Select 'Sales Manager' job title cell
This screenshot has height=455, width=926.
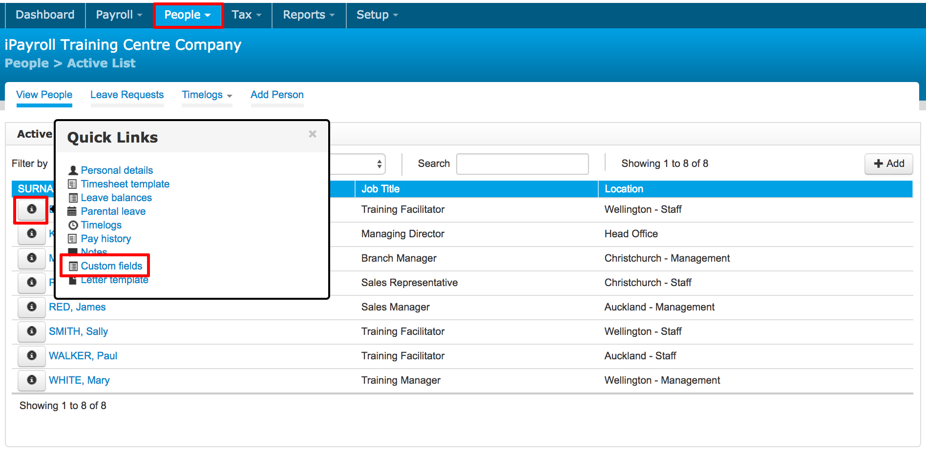pyautogui.click(x=396, y=307)
